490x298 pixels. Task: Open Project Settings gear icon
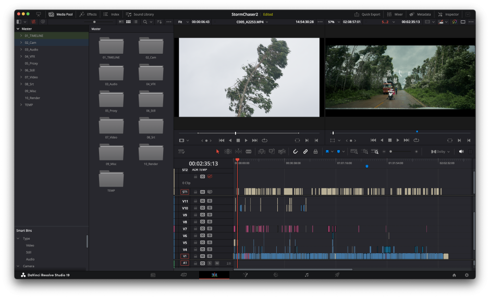pos(467,275)
